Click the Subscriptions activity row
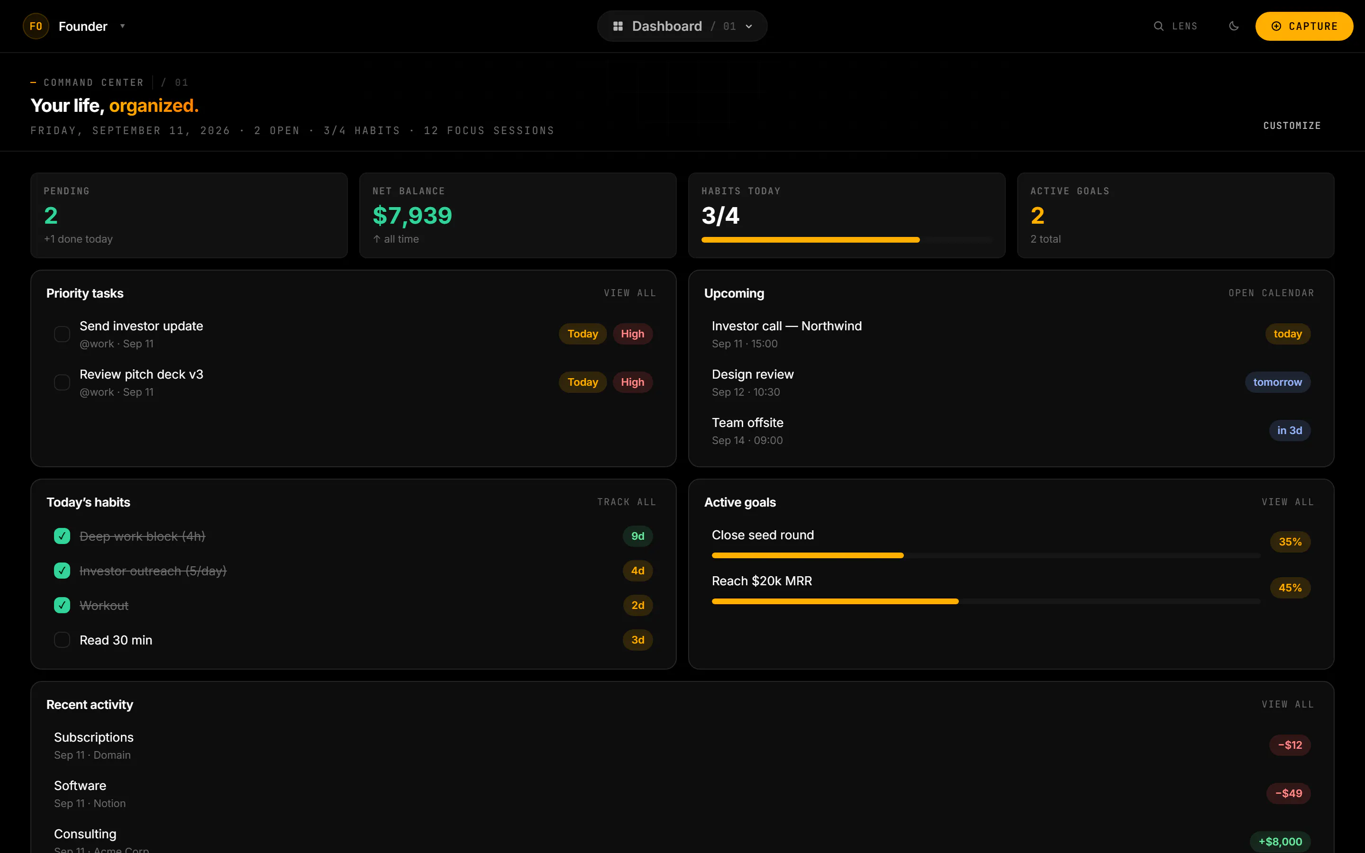This screenshot has width=1365, height=853. [x=682, y=745]
